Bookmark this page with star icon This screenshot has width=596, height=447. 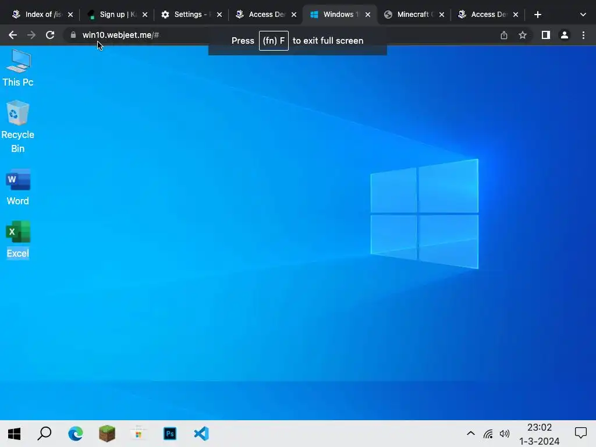(x=523, y=35)
